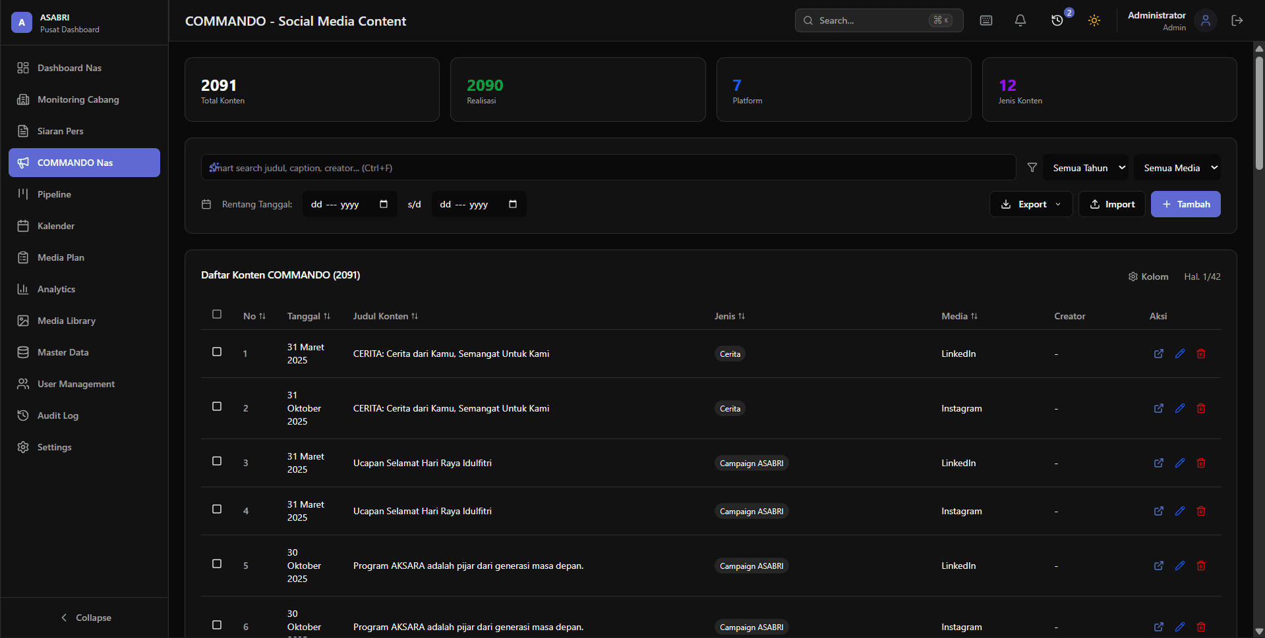This screenshot has width=1265, height=638.
Task: Toggle light theme sun icon
Action: tap(1094, 20)
